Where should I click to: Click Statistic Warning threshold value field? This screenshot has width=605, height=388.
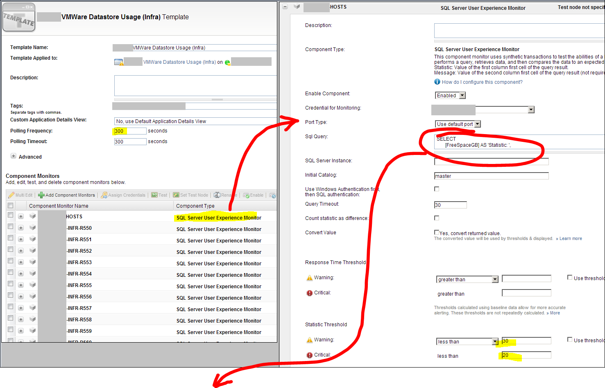tap(526, 341)
